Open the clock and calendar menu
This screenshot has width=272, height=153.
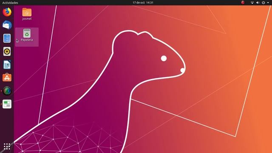click(143, 3)
